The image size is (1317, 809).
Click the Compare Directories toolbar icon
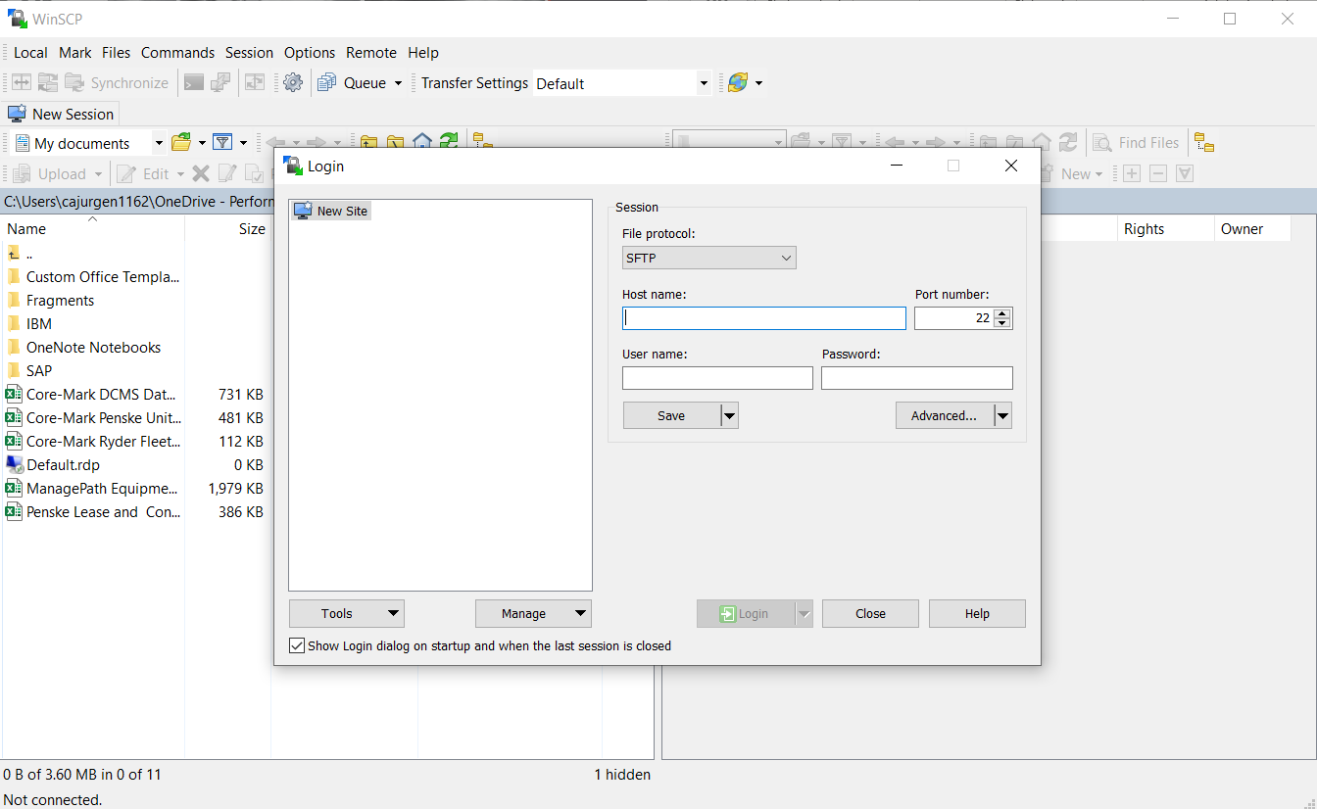coord(22,83)
